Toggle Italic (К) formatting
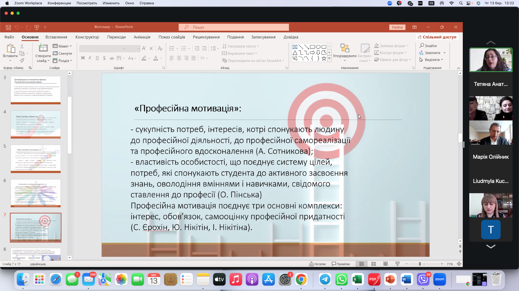 (90, 58)
